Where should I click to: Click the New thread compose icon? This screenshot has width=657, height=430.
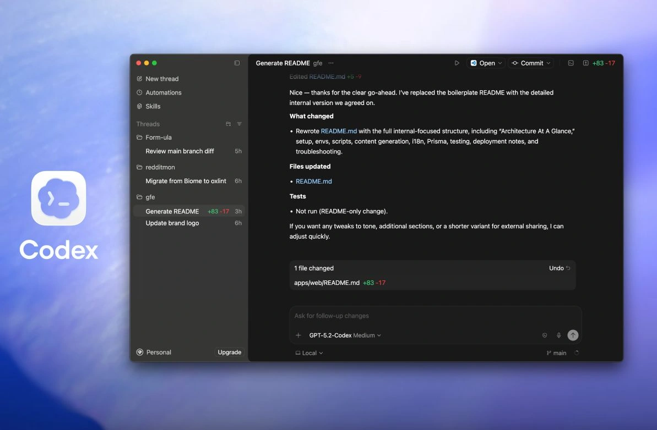coord(139,79)
